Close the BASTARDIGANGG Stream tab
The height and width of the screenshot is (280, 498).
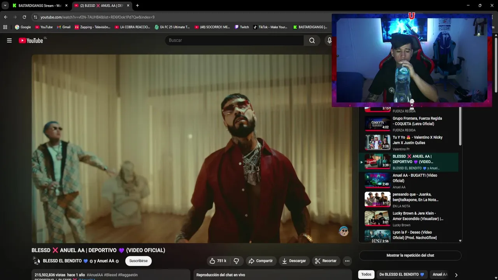66,5
